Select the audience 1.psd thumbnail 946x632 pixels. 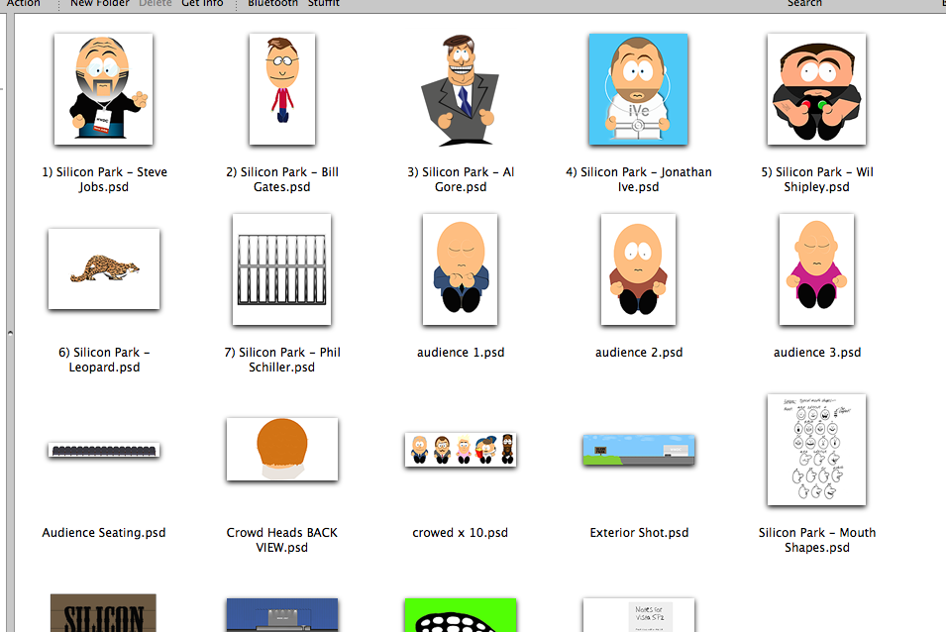[461, 269]
